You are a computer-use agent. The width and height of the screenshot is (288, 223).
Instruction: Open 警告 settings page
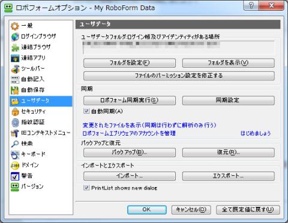click(41, 176)
